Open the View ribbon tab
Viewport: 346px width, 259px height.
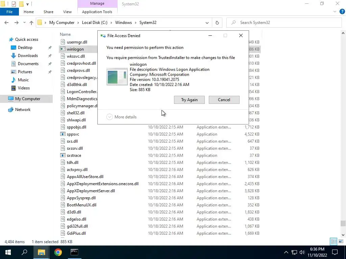coord(67,12)
